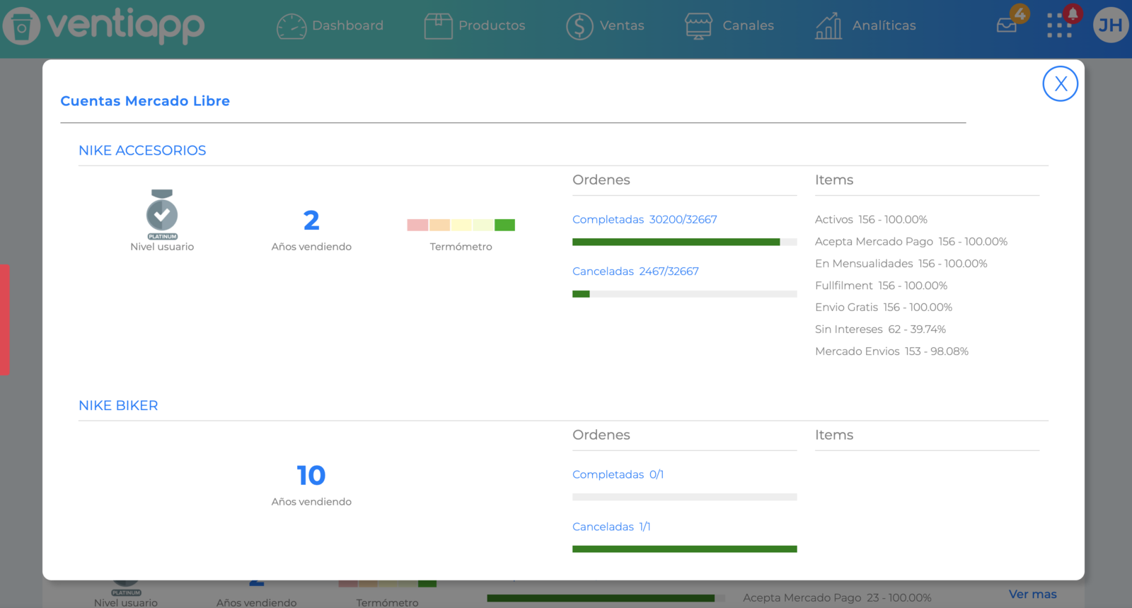Image resolution: width=1132 pixels, height=608 pixels.
Task: Click the Ver mas link
Action: (1032, 595)
